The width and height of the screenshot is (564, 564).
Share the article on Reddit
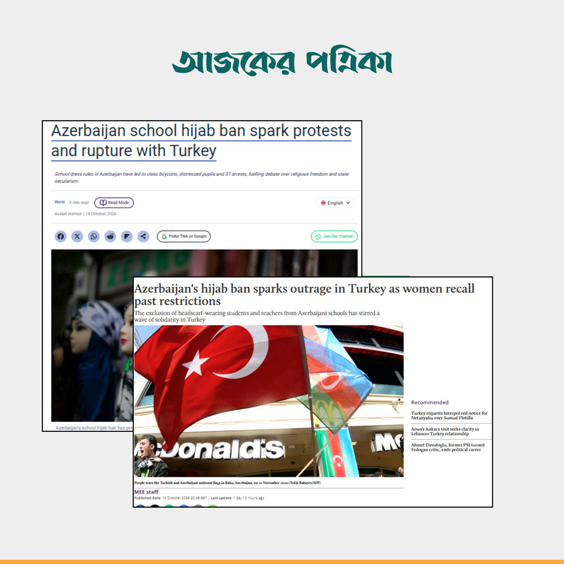tap(110, 236)
